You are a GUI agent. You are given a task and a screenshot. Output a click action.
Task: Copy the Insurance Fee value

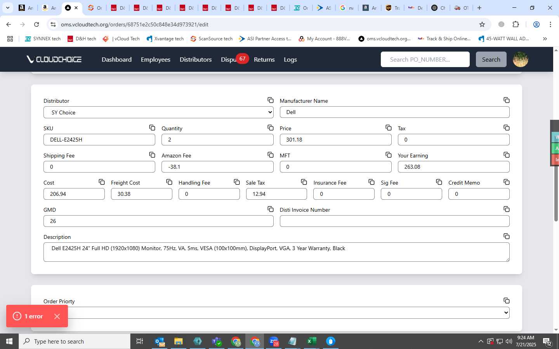[x=372, y=182]
